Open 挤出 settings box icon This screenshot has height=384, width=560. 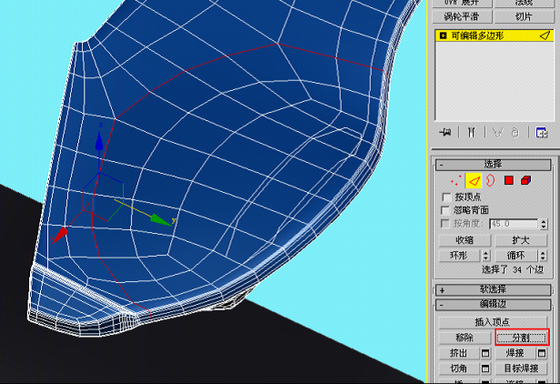tap(485, 353)
